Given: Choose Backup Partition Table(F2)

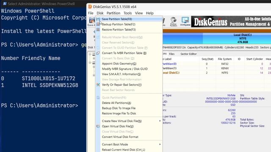Looking at the screenshot, I should 129,24.
